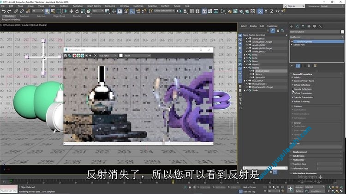Toggle the Visibility checkbox
Screen dimensions: 346x194
tap(293, 77)
